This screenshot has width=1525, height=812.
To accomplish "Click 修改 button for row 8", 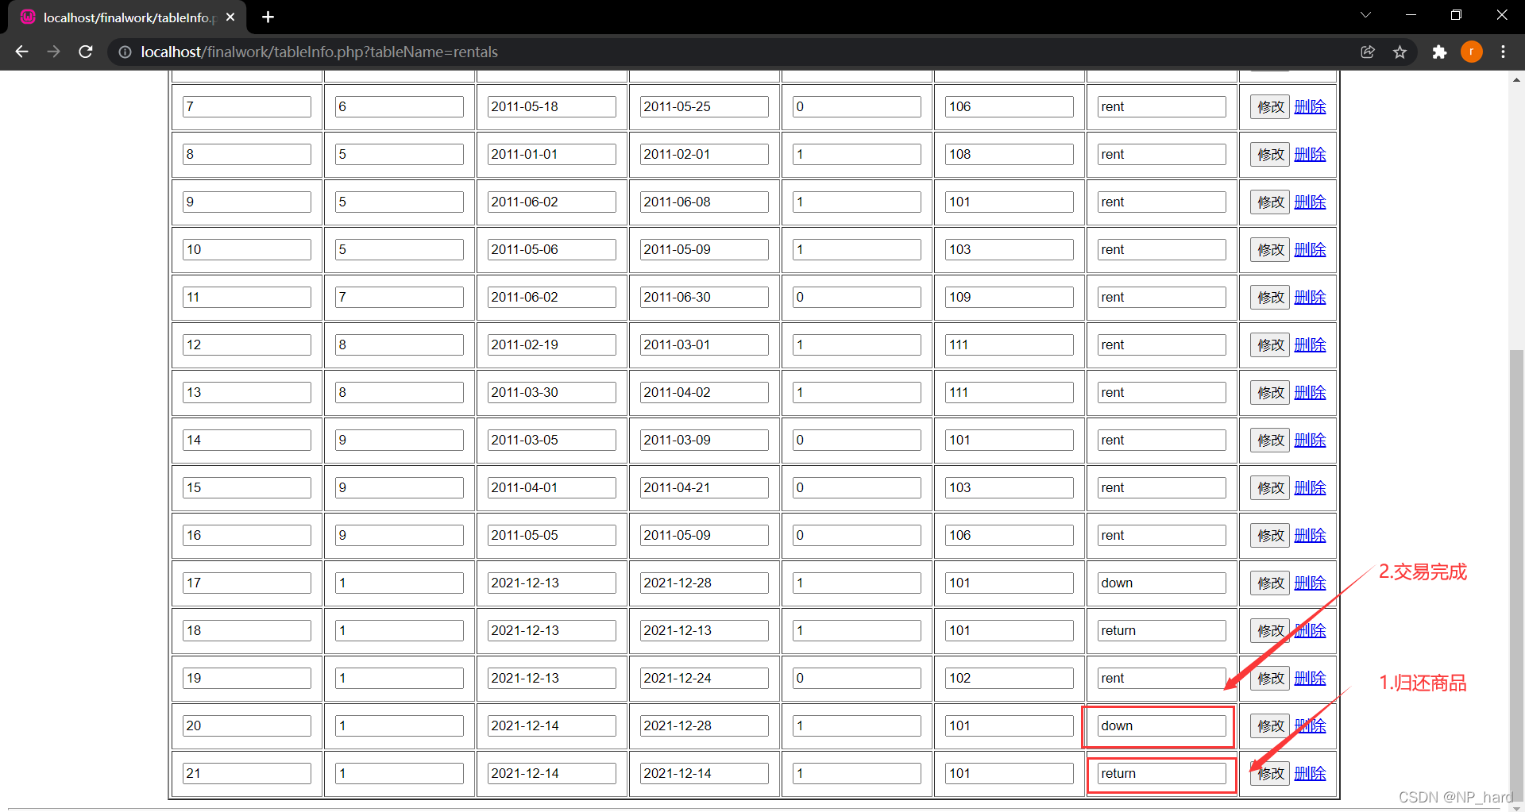I will (1270, 155).
